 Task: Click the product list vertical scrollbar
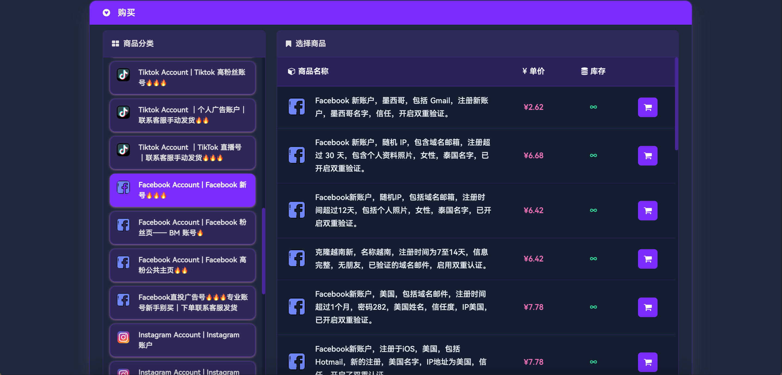coord(676,103)
